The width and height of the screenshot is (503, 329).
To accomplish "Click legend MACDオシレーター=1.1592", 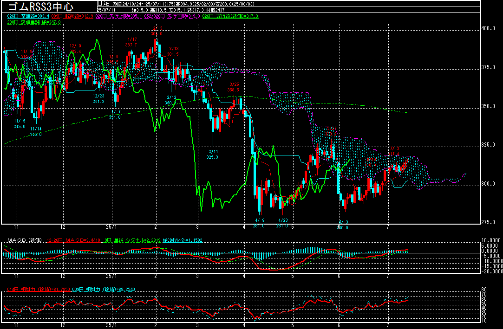I will coord(183,240).
